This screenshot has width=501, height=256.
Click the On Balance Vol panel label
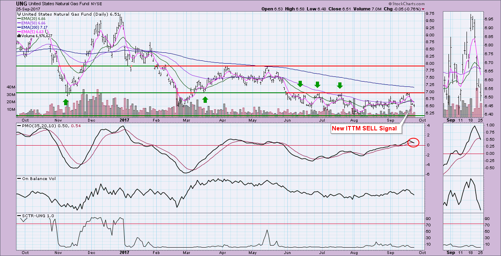click(35, 178)
